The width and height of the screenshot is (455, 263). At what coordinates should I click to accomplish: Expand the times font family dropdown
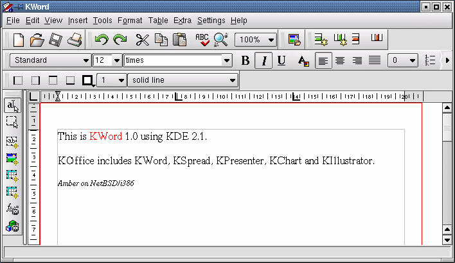pos(177,60)
